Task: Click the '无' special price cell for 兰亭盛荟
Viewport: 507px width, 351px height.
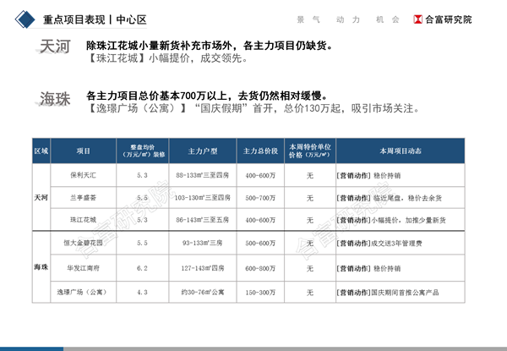Action: pos(310,197)
